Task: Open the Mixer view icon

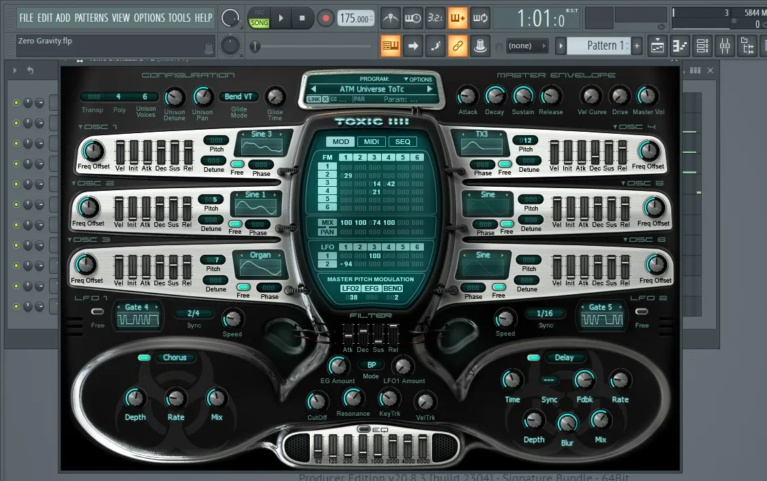Action: click(725, 46)
